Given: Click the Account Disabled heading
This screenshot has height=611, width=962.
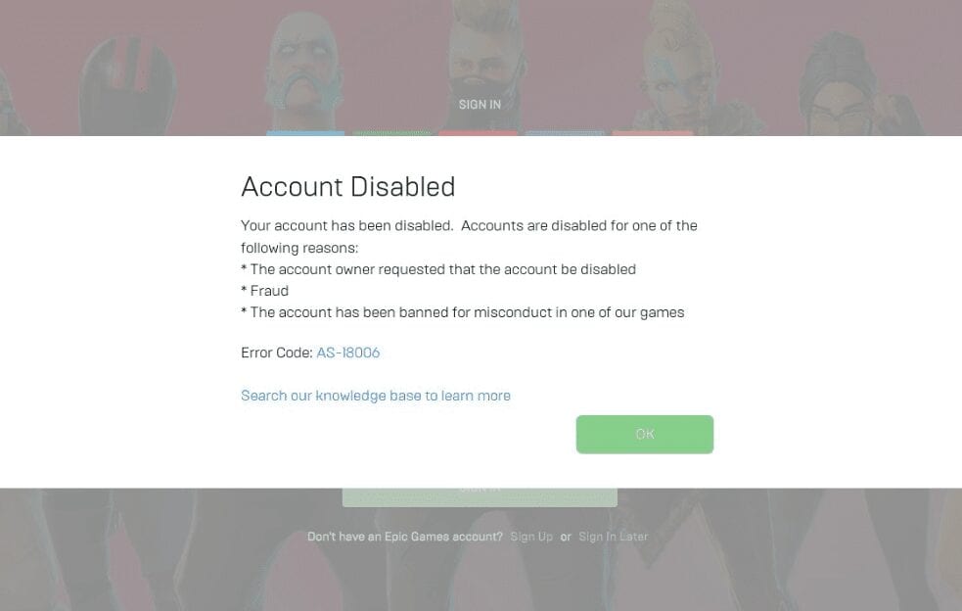Looking at the screenshot, I should click(347, 187).
